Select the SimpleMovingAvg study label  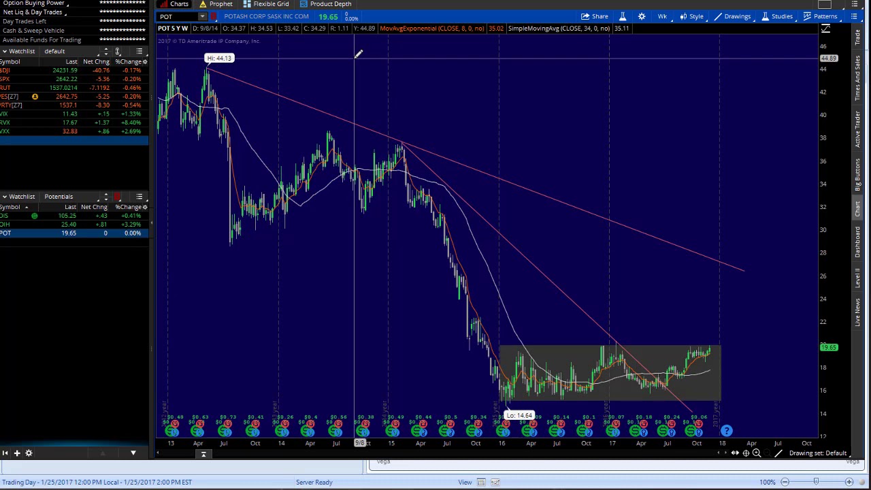pyautogui.click(x=559, y=29)
